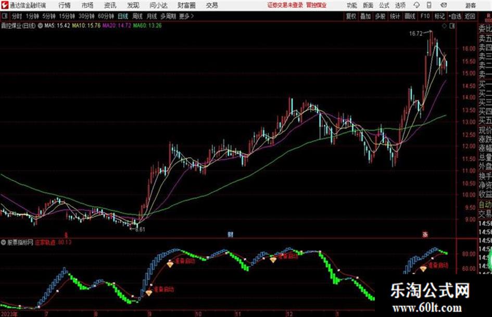
Task: Click the mobile phone icon
Action: 429,5
